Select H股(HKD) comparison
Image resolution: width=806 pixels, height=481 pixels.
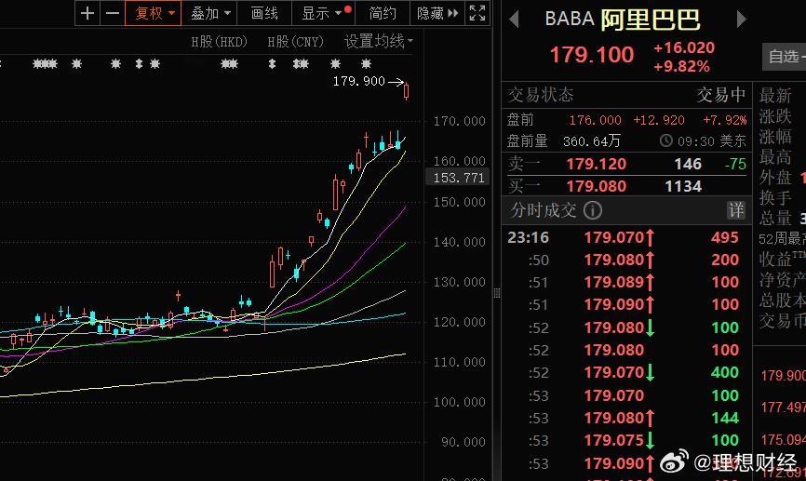tap(220, 42)
